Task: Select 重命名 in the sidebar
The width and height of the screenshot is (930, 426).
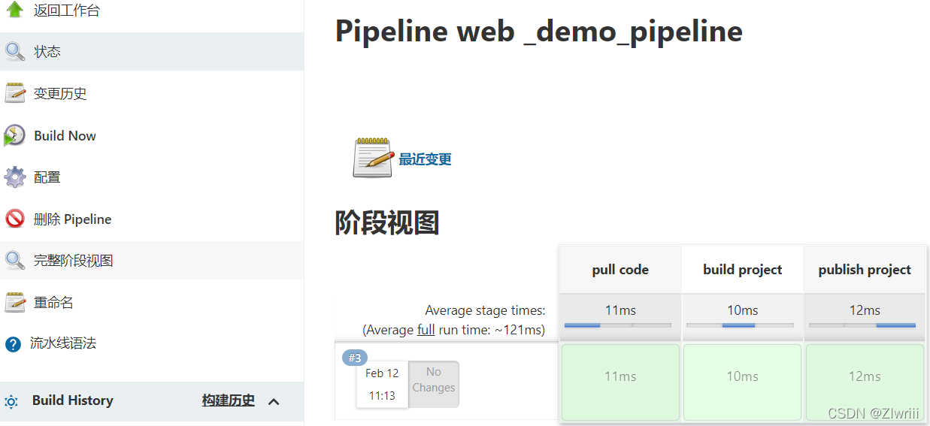Action: click(x=53, y=303)
